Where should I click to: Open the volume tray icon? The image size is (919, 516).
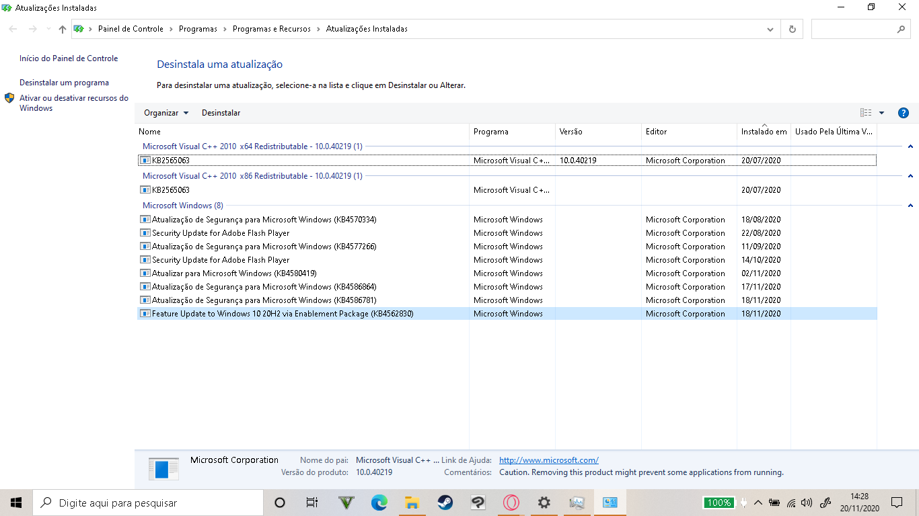(x=807, y=503)
